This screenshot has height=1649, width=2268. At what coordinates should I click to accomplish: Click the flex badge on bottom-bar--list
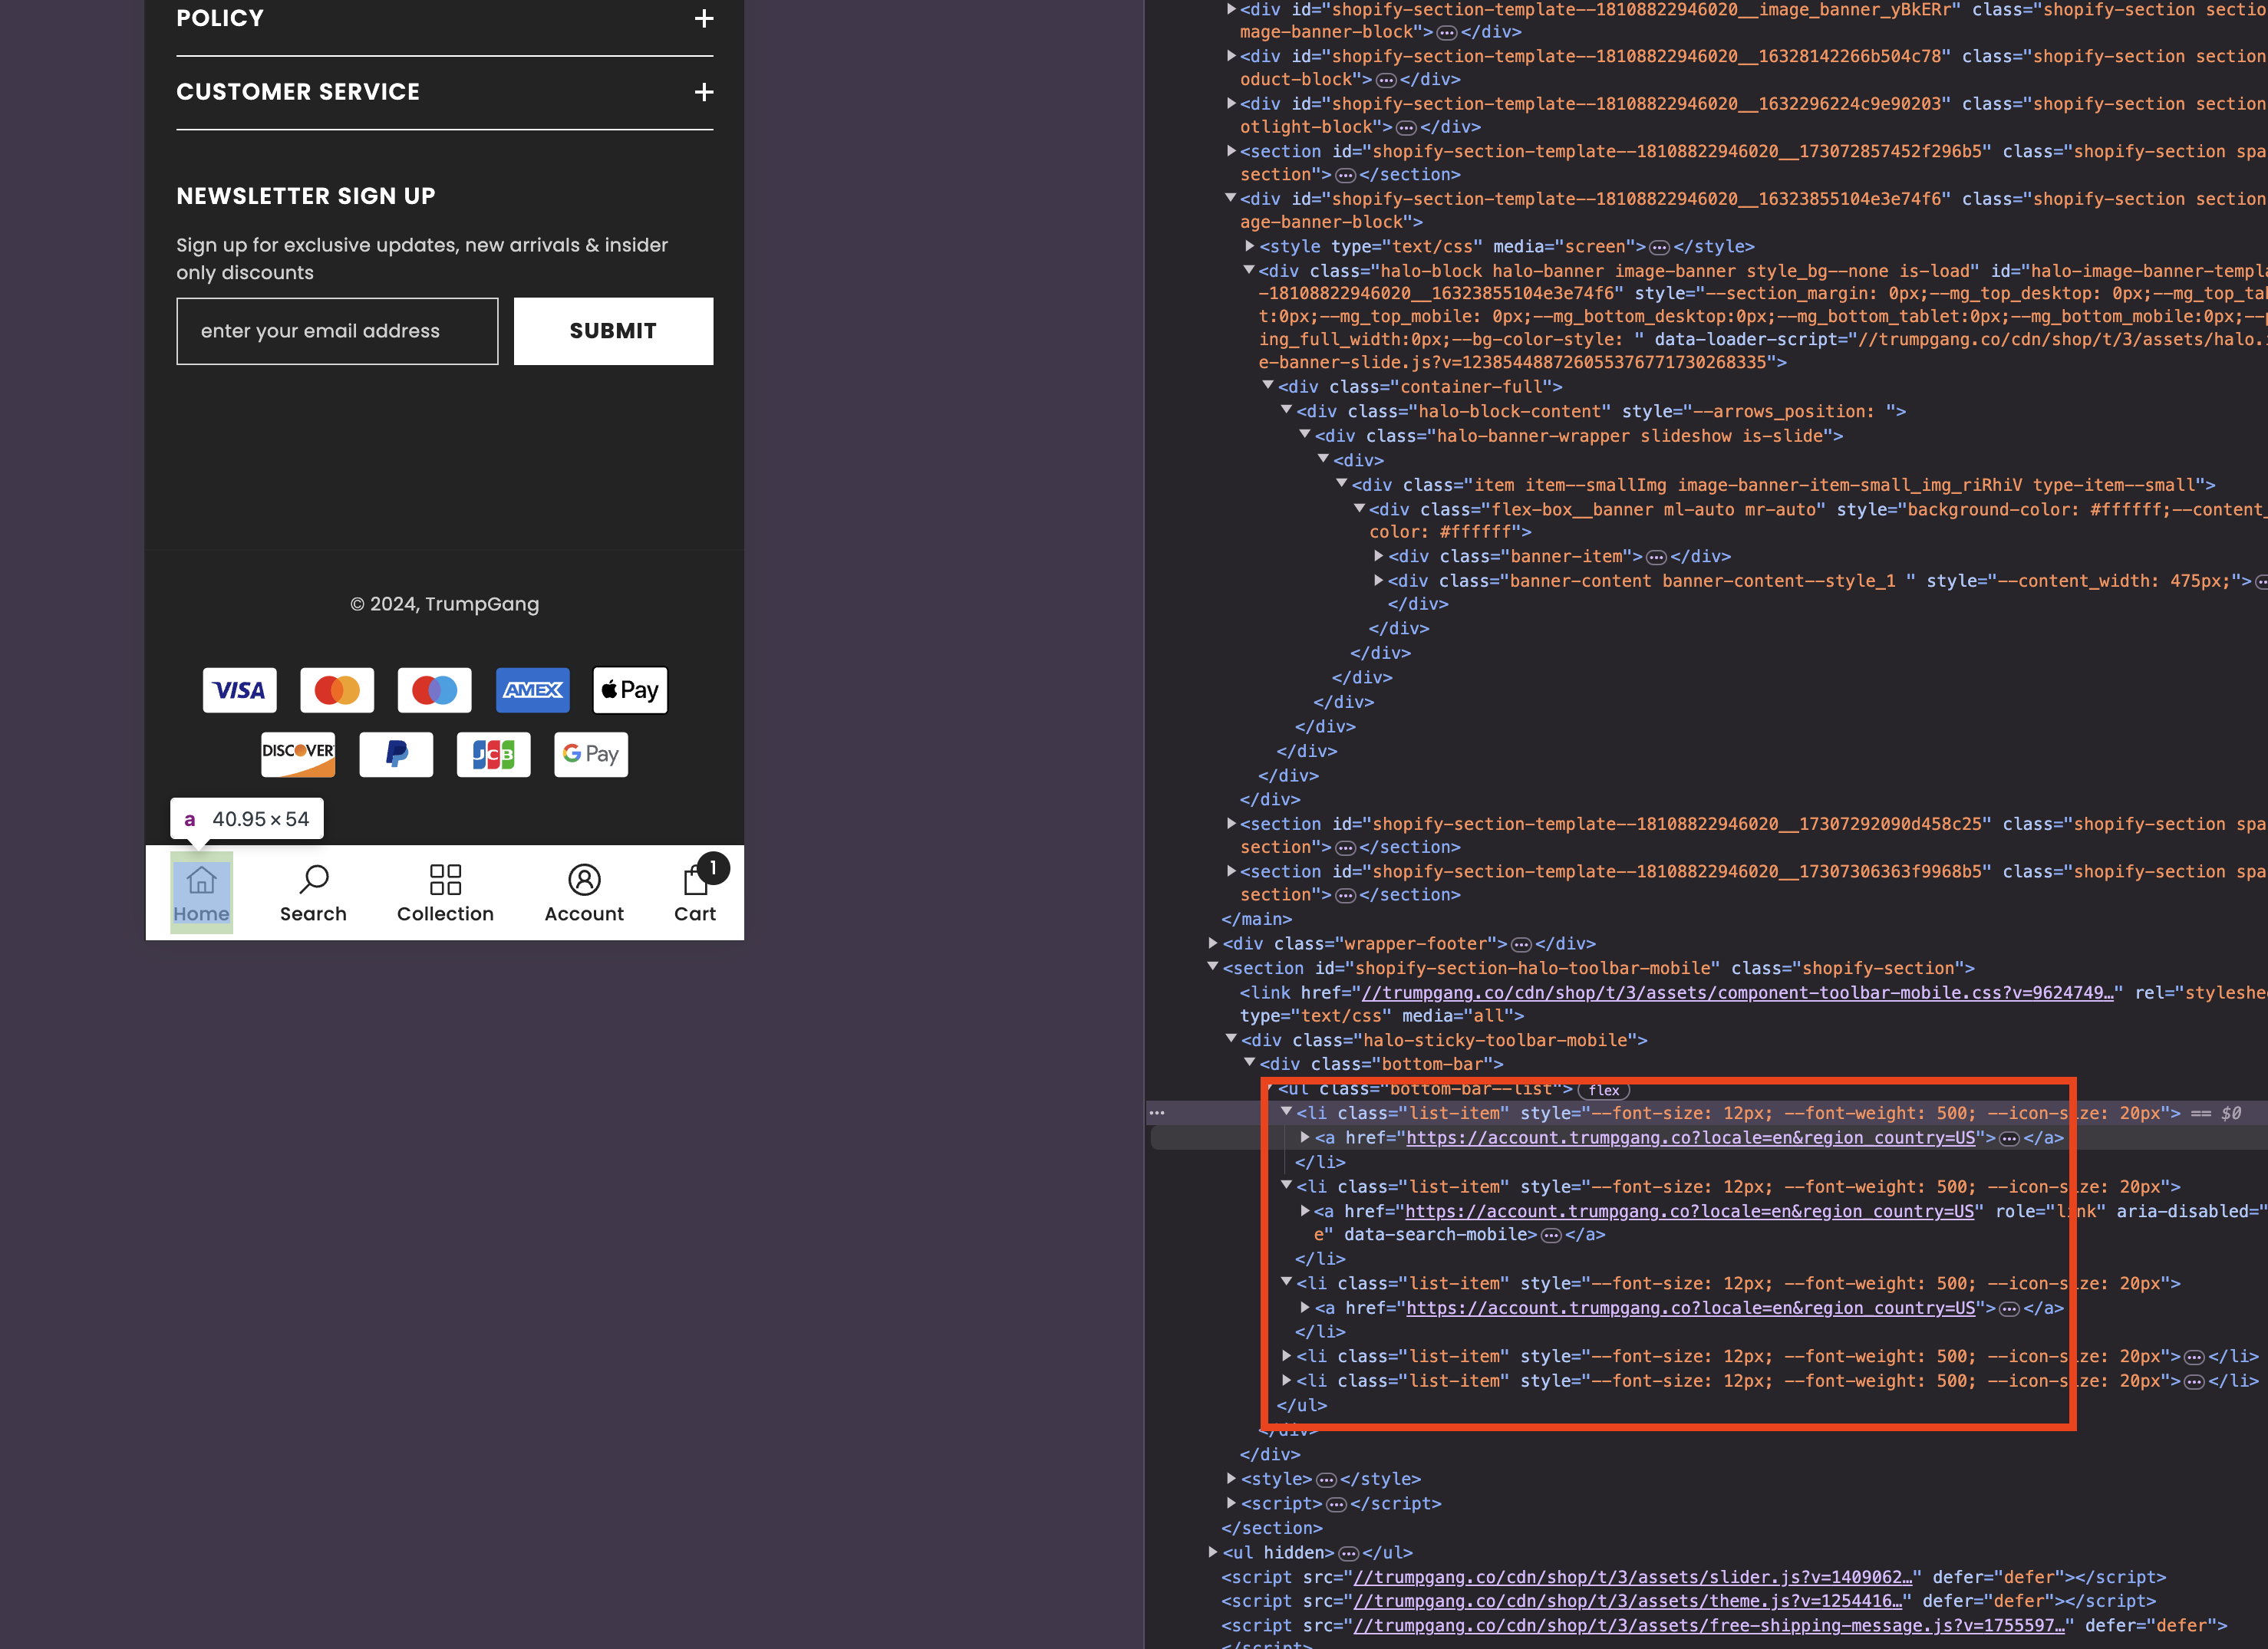point(1603,1091)
